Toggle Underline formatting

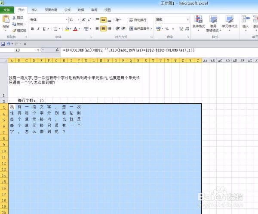44,29
